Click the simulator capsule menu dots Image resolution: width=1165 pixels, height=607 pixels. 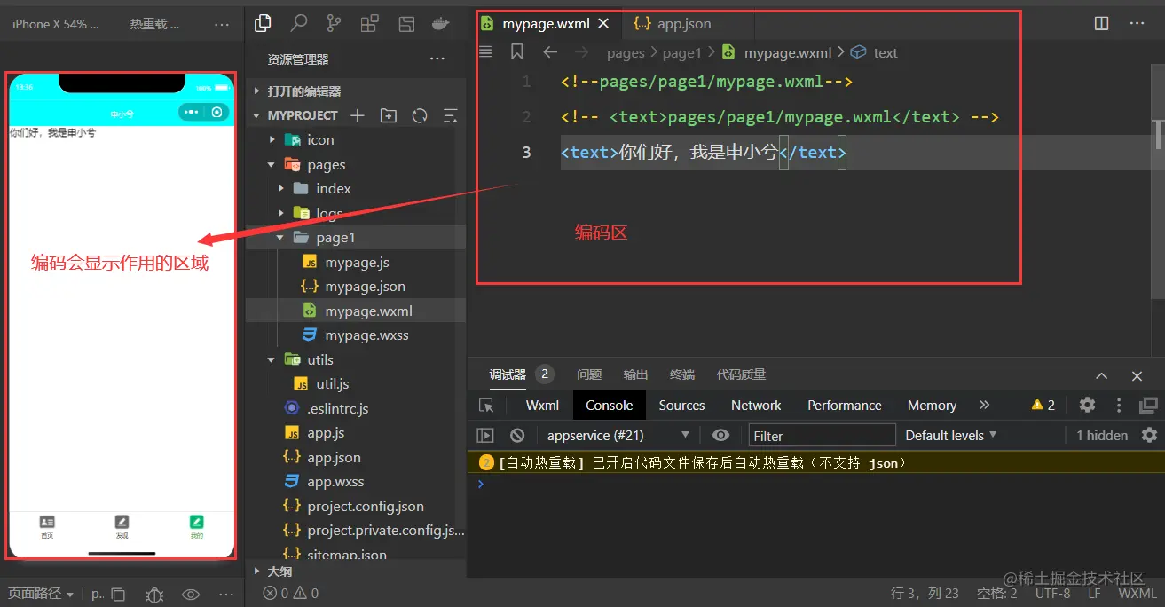[x=192, y=113]
